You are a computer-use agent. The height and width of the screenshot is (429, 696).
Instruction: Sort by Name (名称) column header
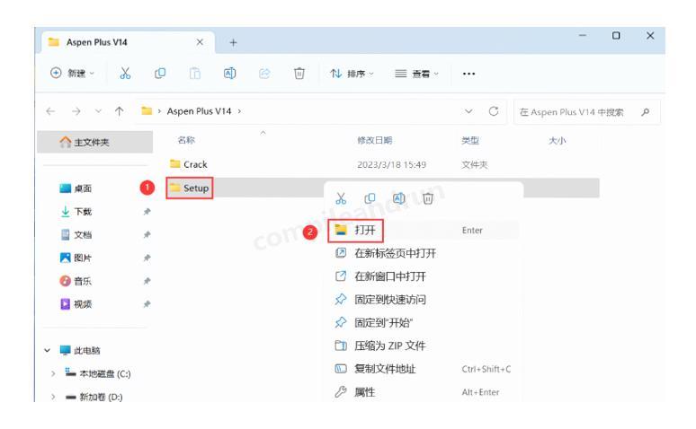[x=186, y=140]
